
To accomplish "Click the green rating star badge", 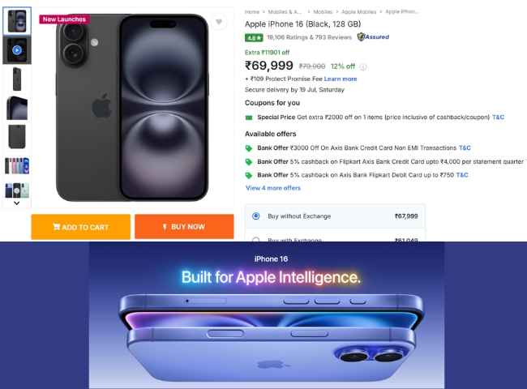I will 254,37.
